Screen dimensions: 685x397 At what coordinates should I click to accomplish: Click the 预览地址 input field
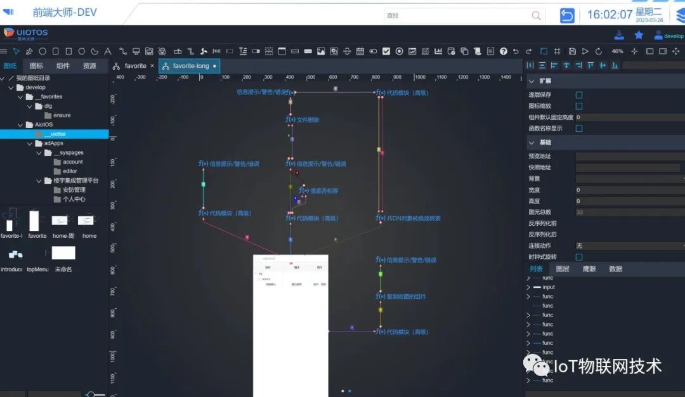(x=630, y=157)
